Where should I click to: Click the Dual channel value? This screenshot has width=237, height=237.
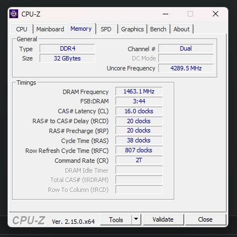point(186,48)
